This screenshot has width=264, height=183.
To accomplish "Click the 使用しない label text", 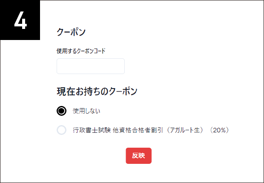I will click(x=86, y=111).
